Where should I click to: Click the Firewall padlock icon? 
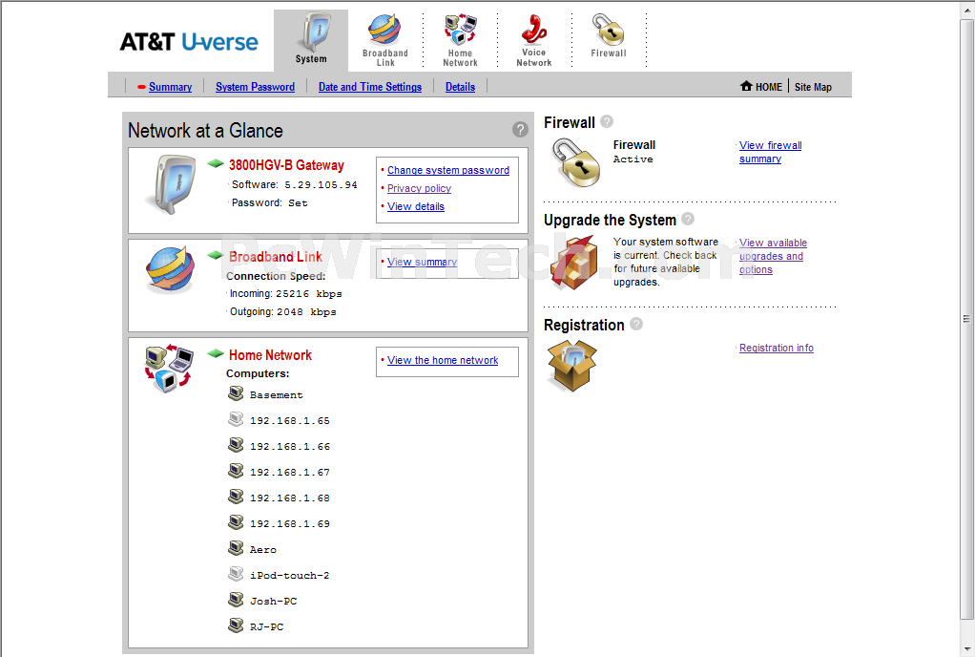tap(576, 162)
